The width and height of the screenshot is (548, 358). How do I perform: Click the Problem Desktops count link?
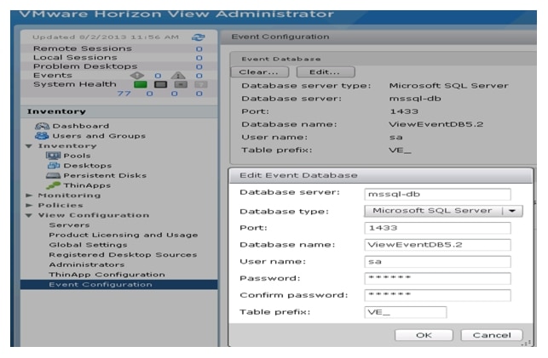click(199, 66)
